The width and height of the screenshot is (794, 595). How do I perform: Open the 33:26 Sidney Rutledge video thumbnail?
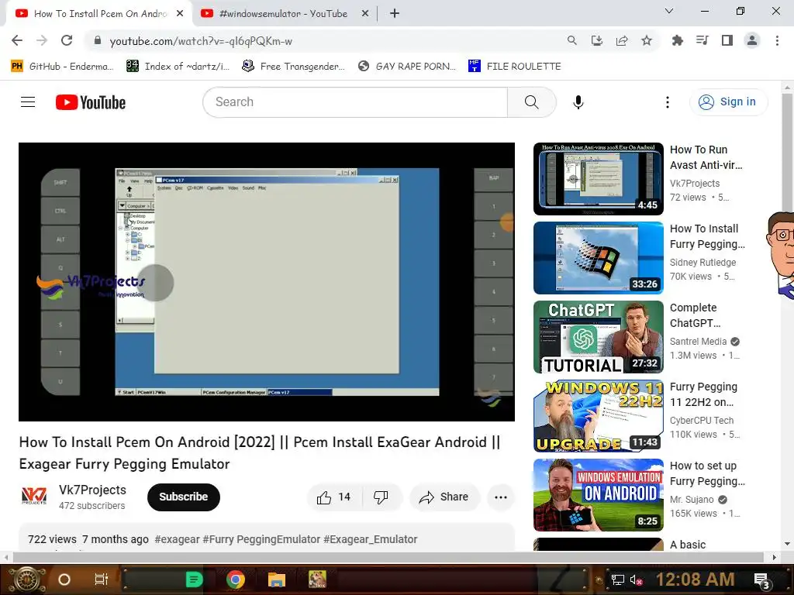coord(598,258)
